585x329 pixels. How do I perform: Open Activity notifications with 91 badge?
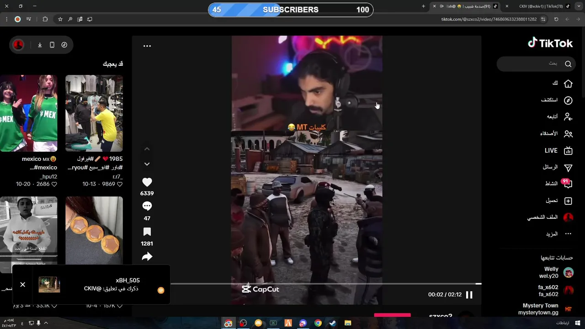click(x=558, y=184)
